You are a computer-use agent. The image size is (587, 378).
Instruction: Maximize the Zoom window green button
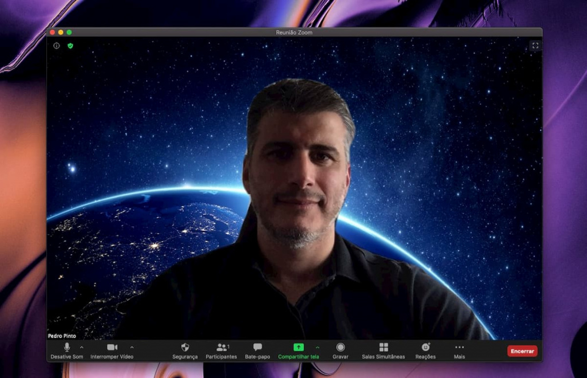click(x=69, y=33)
